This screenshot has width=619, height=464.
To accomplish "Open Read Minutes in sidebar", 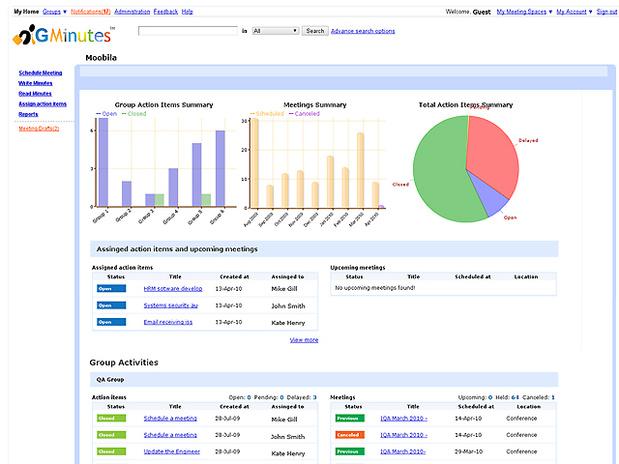I will 35,94.
